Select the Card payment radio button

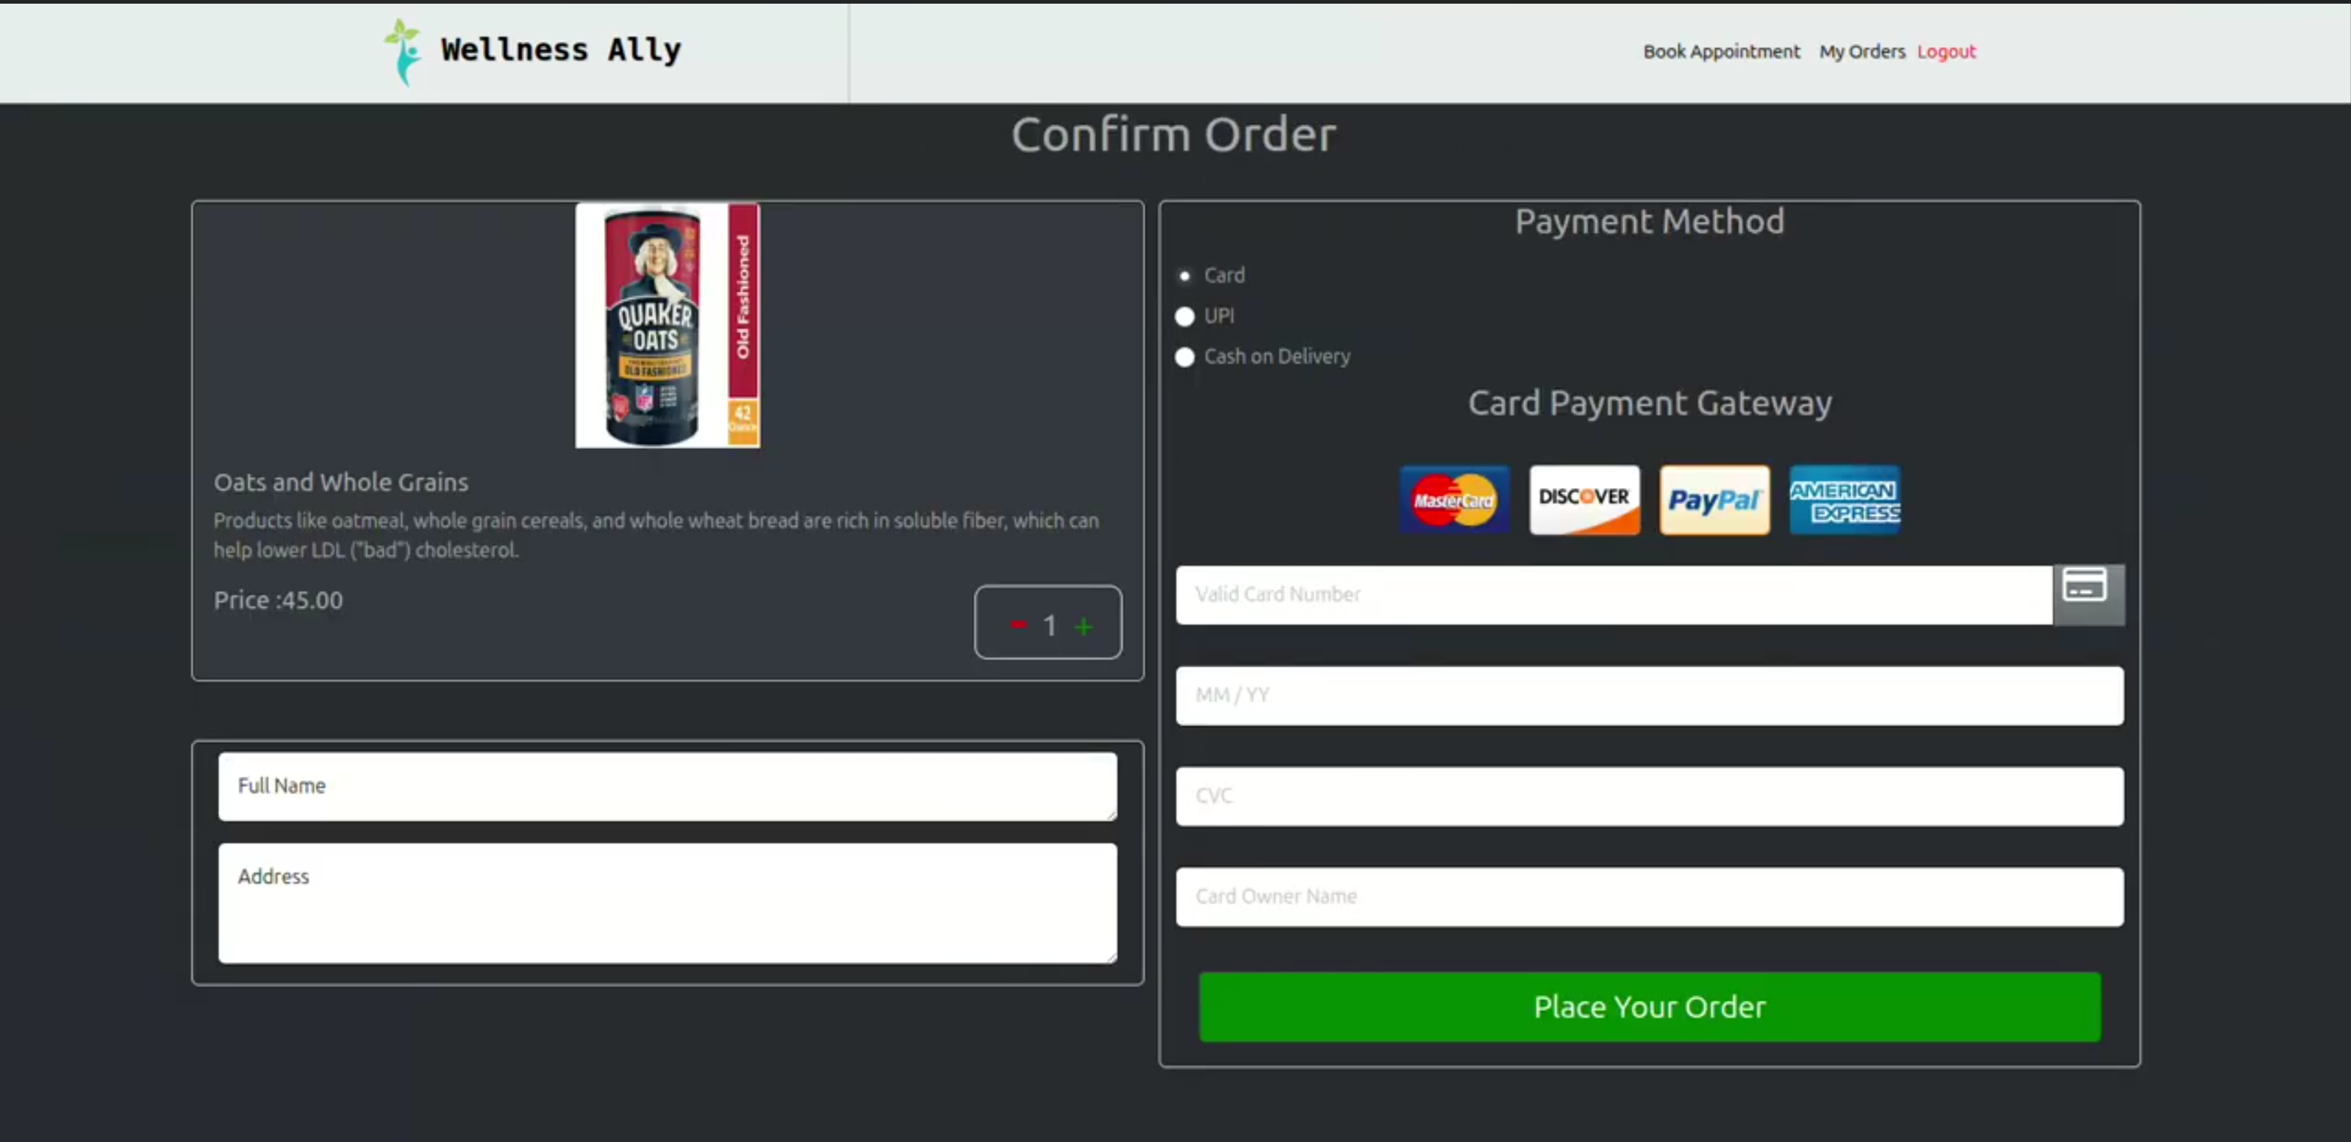pyautogui.click(x=1184, y=276)
